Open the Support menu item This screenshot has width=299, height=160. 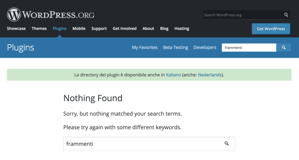99,29
